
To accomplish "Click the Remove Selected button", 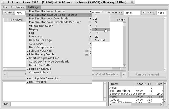I will pyautogui.click(x=147, y=74).
